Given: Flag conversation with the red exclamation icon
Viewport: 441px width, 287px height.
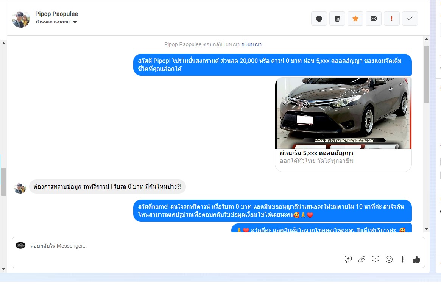Looking at the screenshot, I should (x=392, y=19).
